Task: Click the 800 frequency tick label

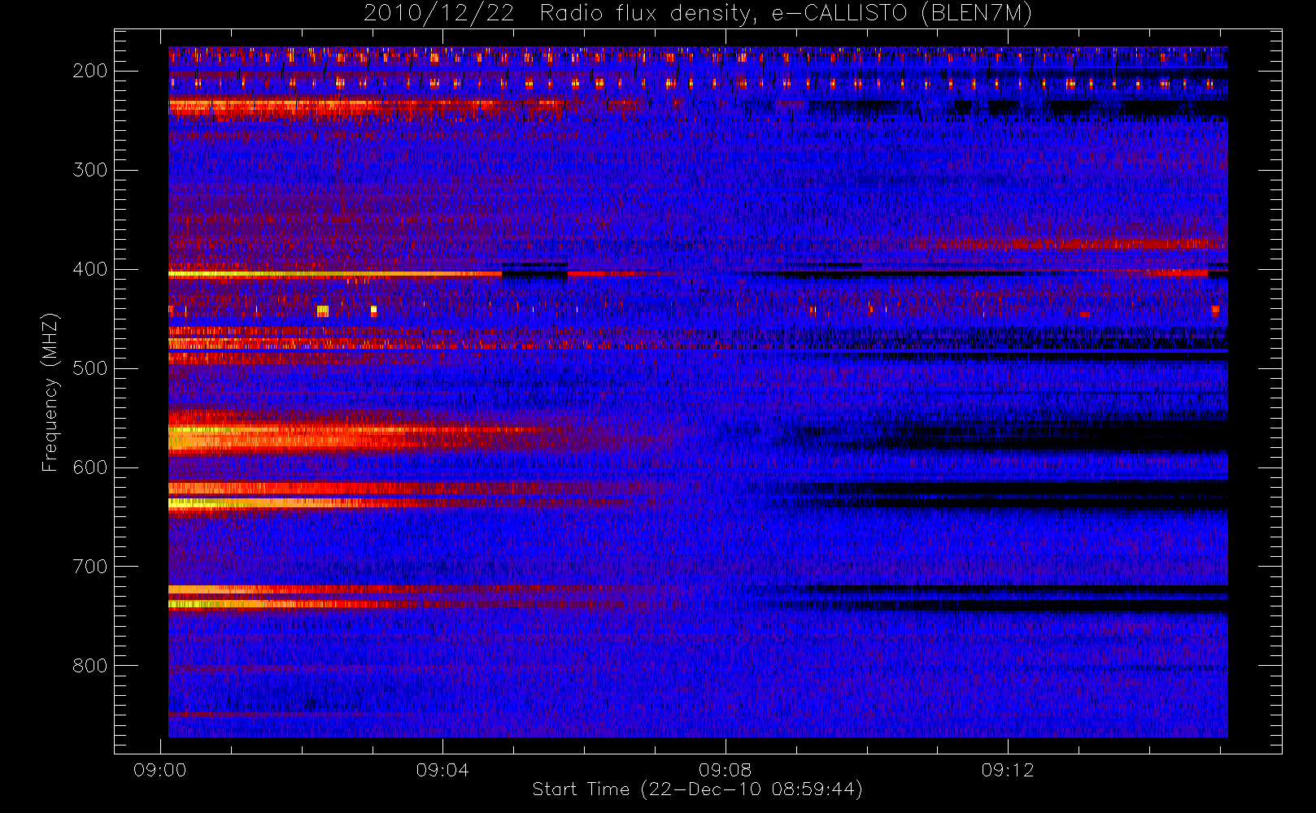Action: [90, 666]
